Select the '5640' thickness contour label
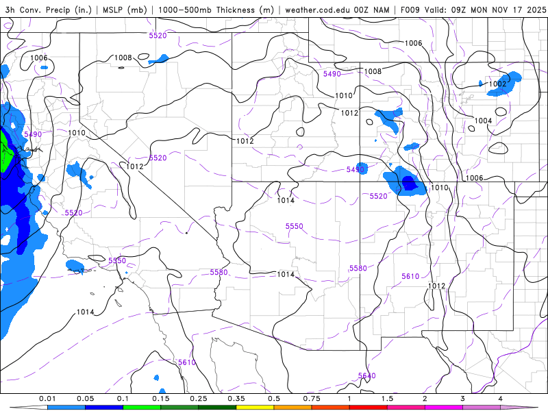The height and width of the screenshot is (411, 548). pos(367,375)
